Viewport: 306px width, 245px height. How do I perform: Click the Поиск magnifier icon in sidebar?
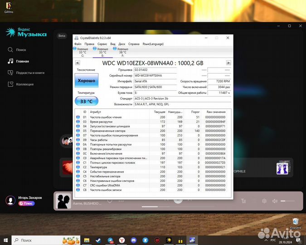[10, 50]
